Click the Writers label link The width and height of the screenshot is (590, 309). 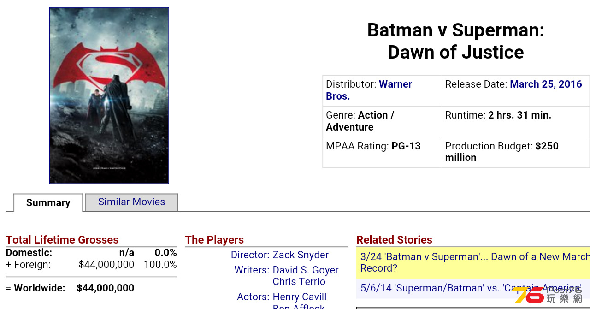[252, 270]
